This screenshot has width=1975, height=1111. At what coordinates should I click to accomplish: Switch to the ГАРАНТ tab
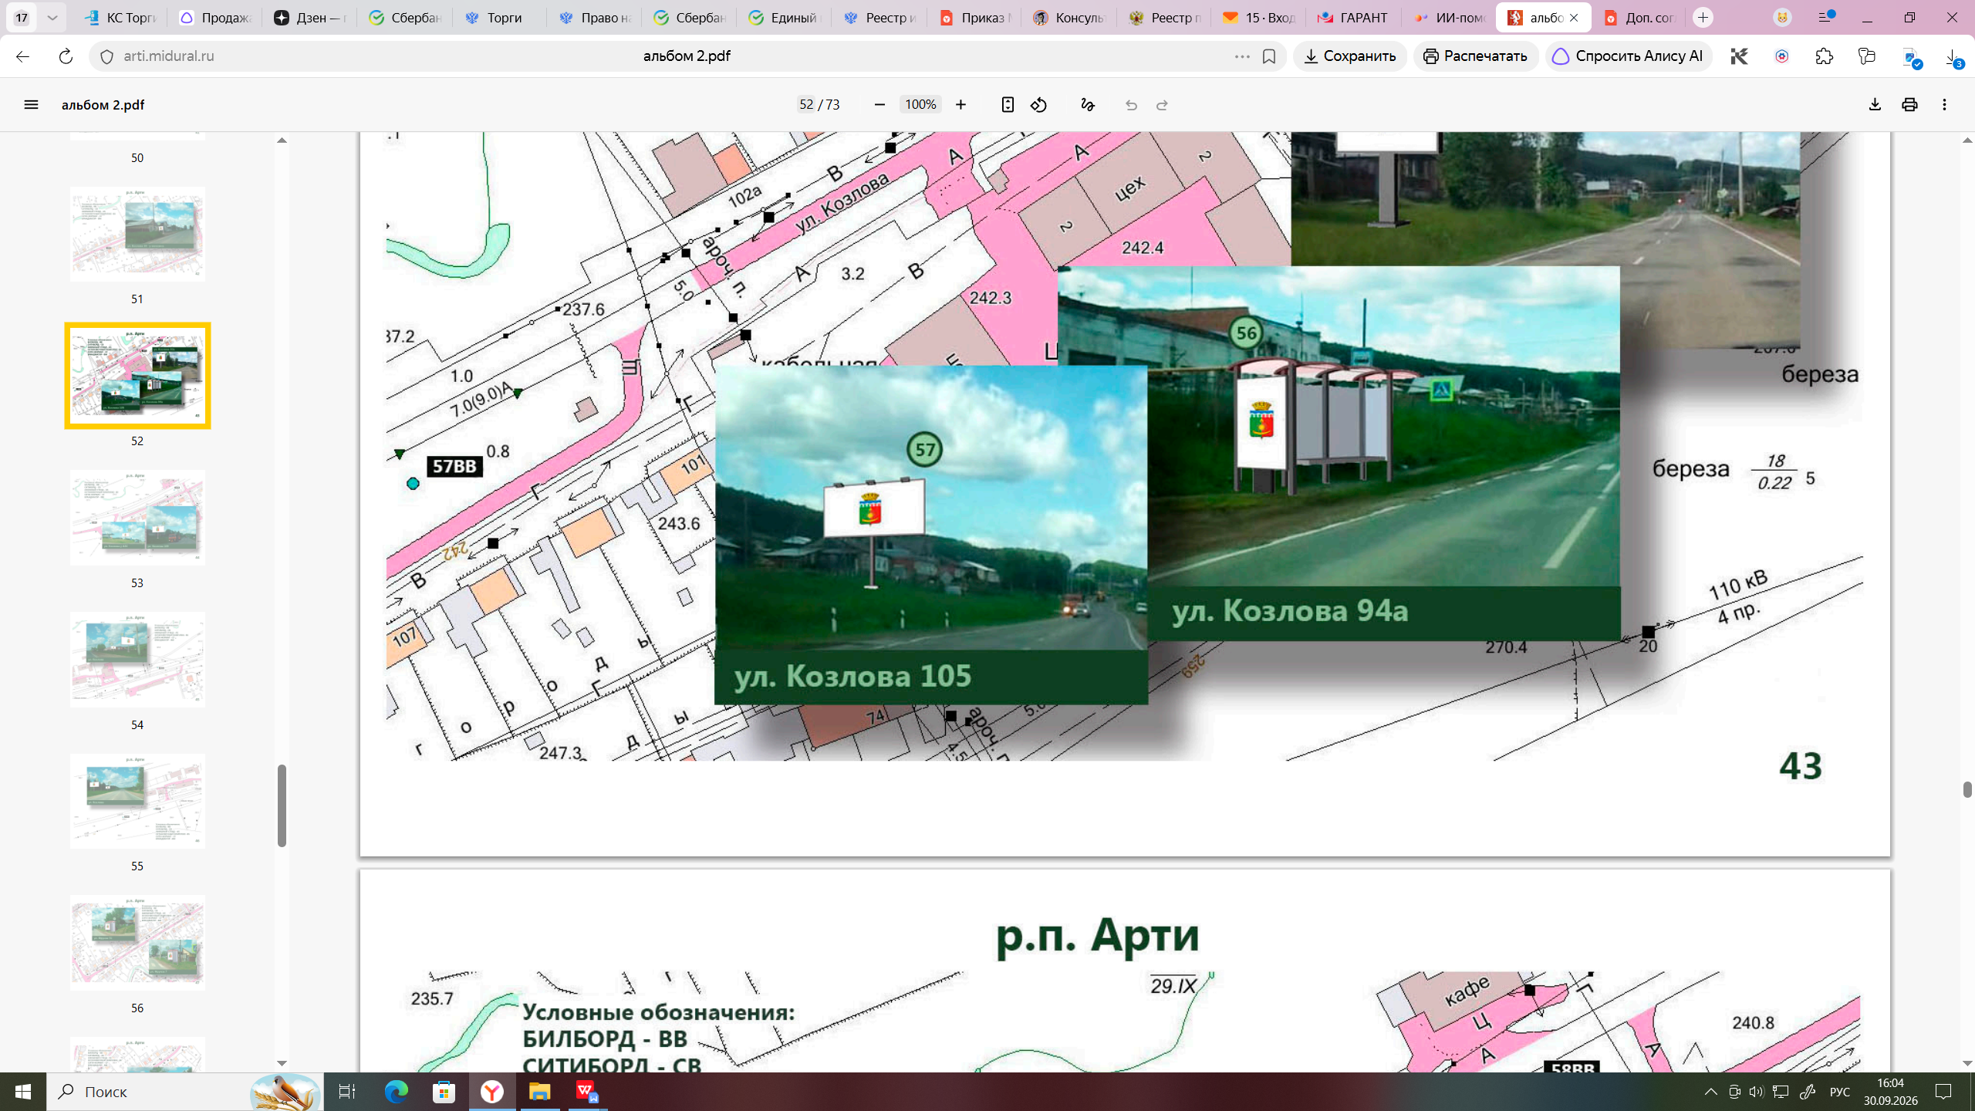[1354, 18]
